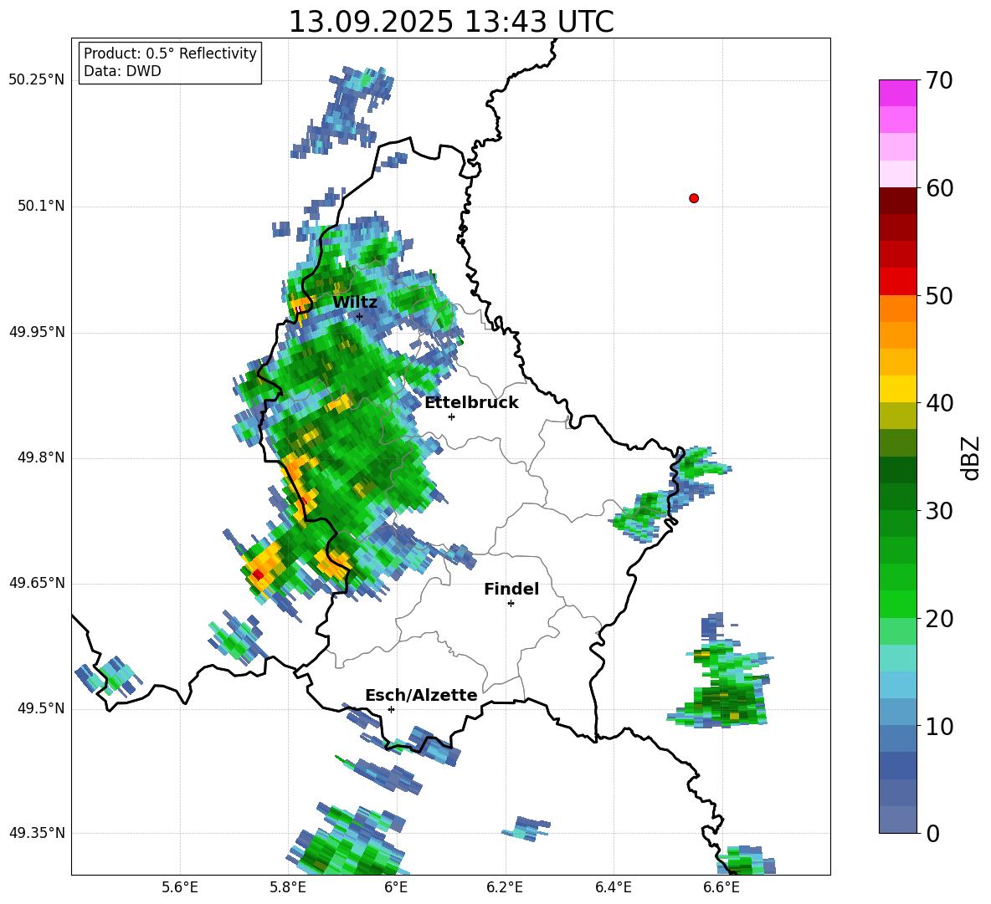Click the yellow colorbar segment at 40
991x904 pixels.
[897, 389]
